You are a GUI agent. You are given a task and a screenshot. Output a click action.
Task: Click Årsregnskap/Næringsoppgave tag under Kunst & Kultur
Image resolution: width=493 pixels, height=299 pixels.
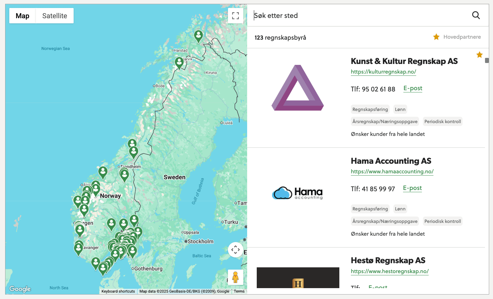tap(385, 122)
